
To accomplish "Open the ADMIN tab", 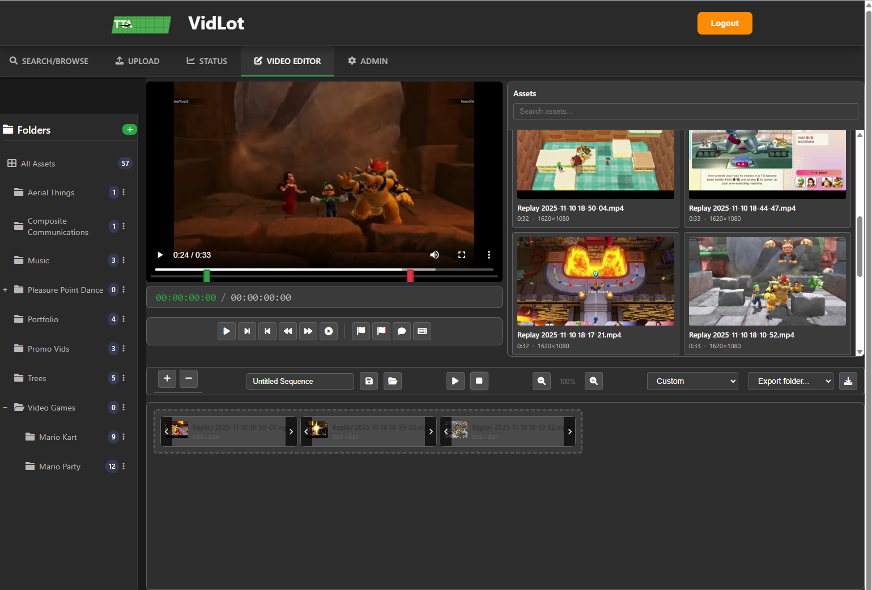I will [367, 61].
